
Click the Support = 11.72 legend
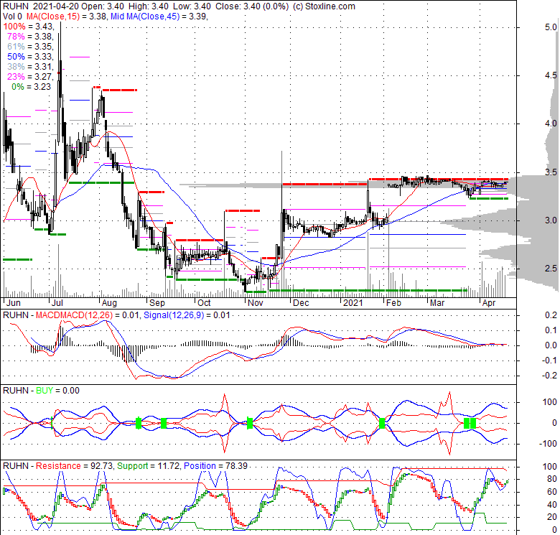tap(148, 466)
